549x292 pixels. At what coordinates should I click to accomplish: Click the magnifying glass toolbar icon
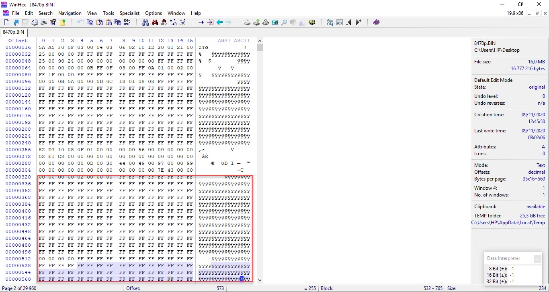pyautogui.click(x=284, y=22)
